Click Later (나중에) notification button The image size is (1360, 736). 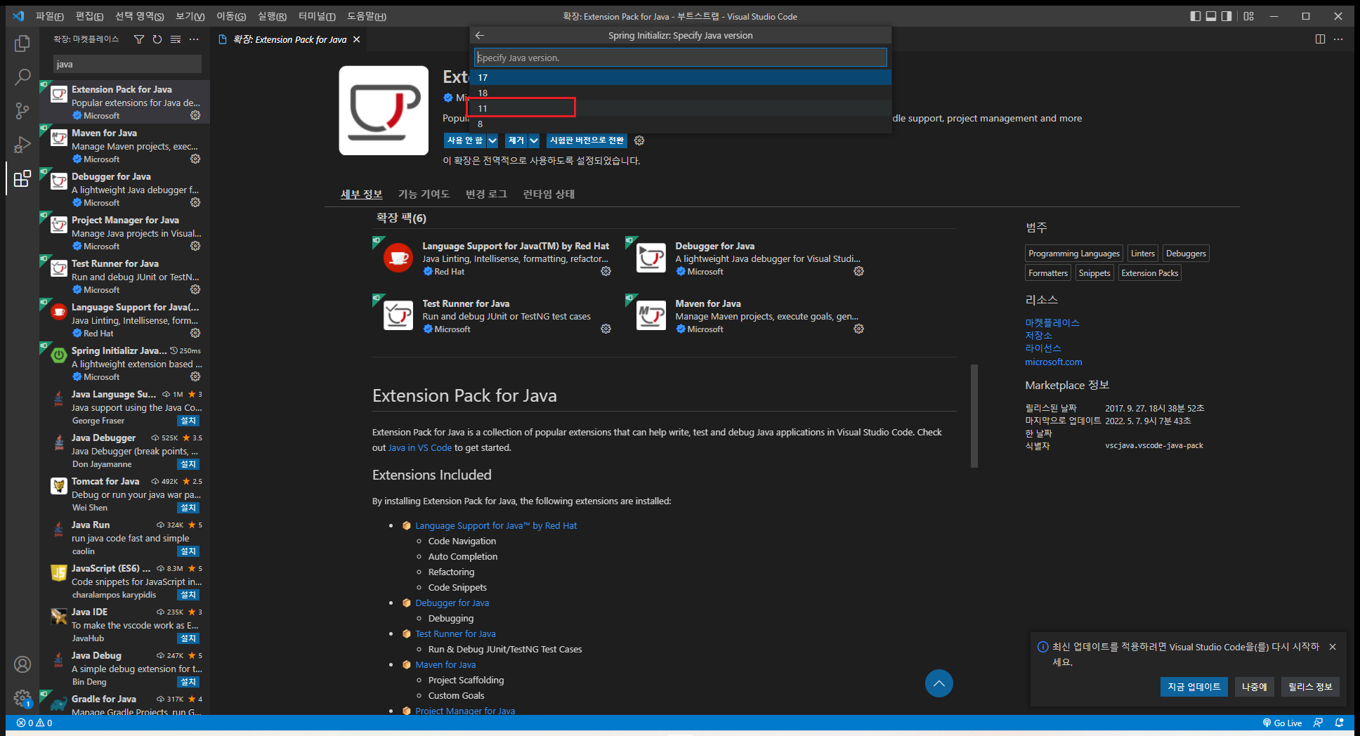tap(1255, 687)
